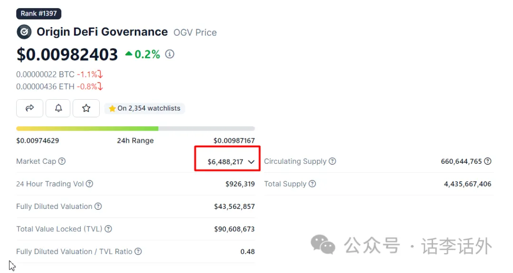Open Fully Diluted Valuation help icon
The image size is (513, 273).
pyautogui.click(x=98, y=207)
